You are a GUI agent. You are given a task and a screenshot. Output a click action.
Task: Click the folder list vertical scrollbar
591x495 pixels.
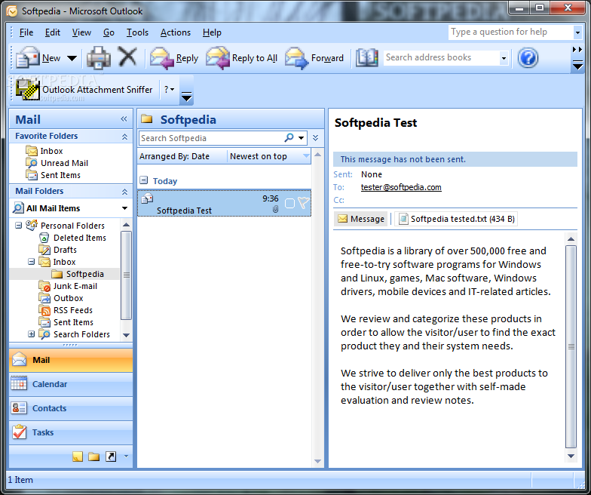click(x=127, y=275)
